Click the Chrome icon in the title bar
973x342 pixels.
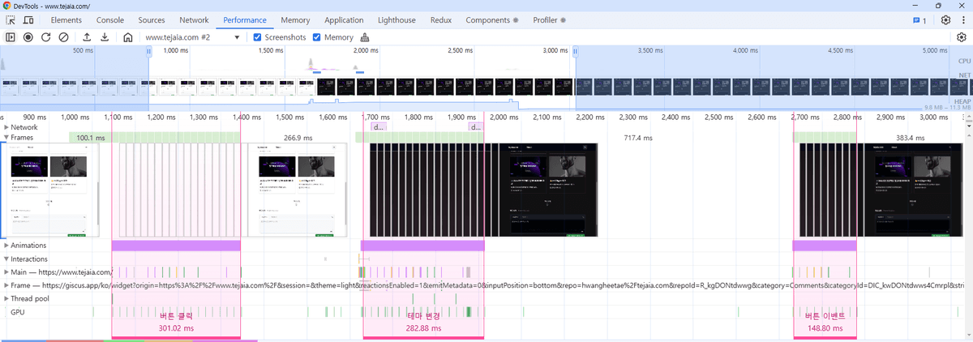coord(7,6)
